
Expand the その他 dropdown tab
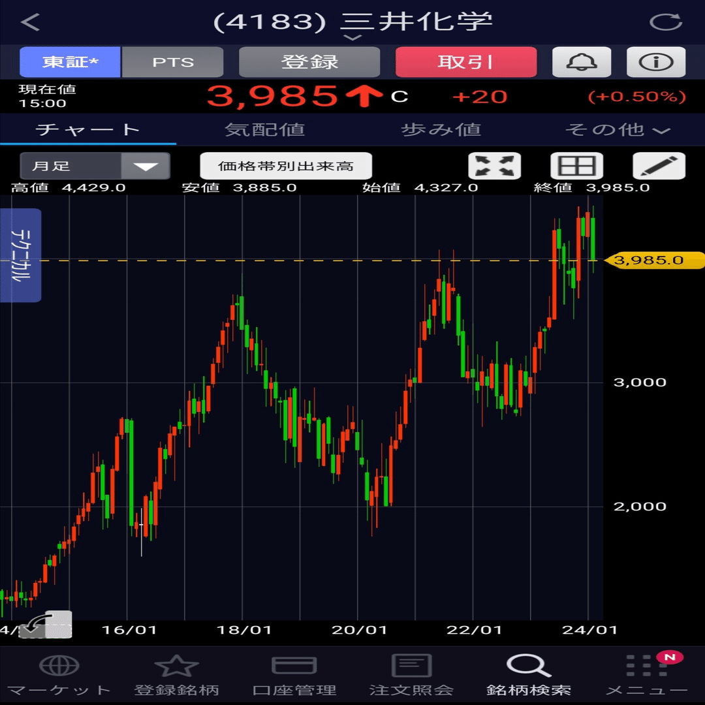[x=617, y=130]
